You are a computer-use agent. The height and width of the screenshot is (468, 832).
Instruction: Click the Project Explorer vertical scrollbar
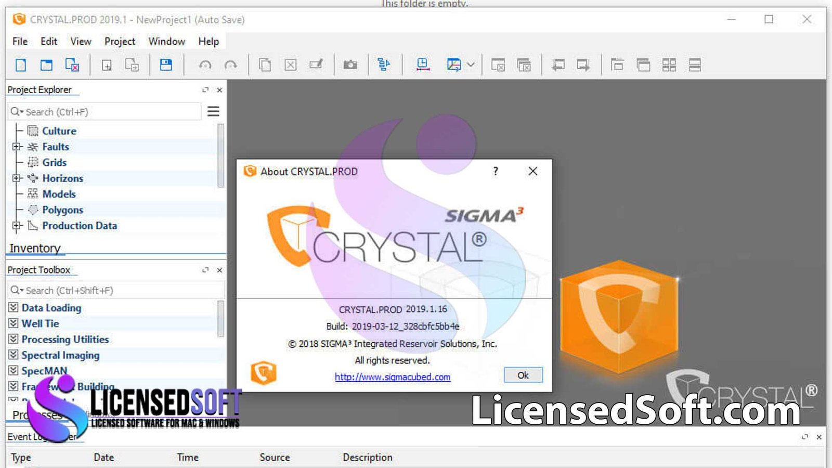pyautogui.click(x=220, y=155)
